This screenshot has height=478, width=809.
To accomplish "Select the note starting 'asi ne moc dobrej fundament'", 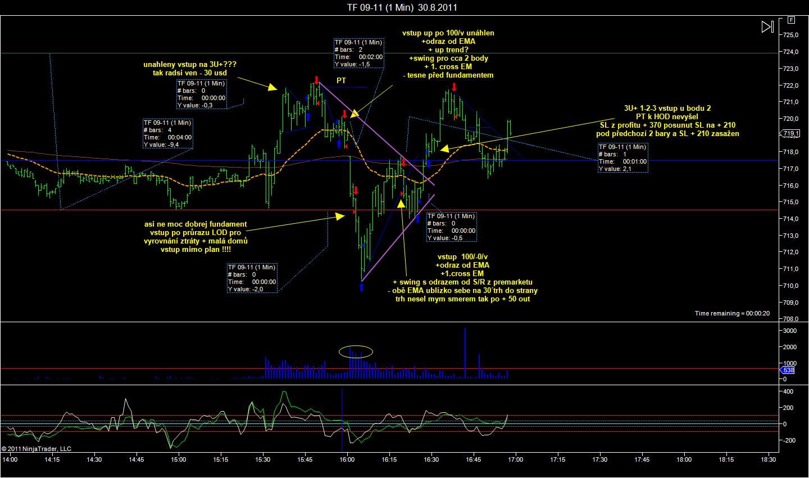I will pos(196,237).
